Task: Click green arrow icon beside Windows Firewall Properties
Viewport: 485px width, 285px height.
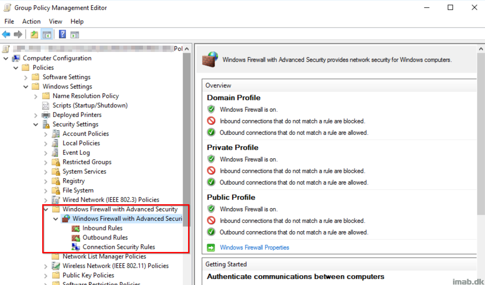Action: tap(211, 248)
